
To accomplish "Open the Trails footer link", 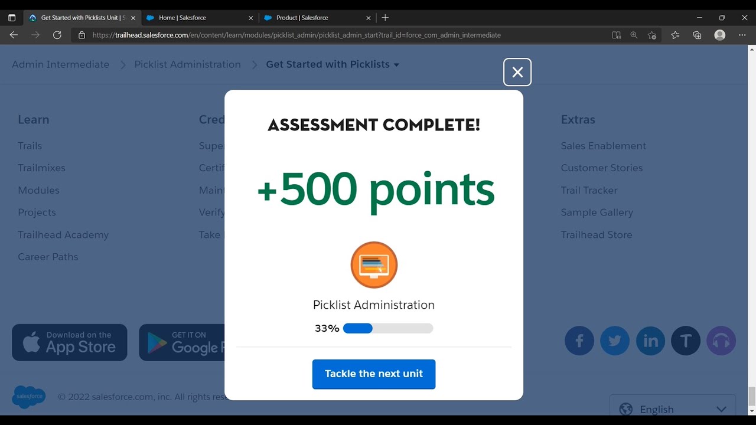I will [x=30, y=146].
